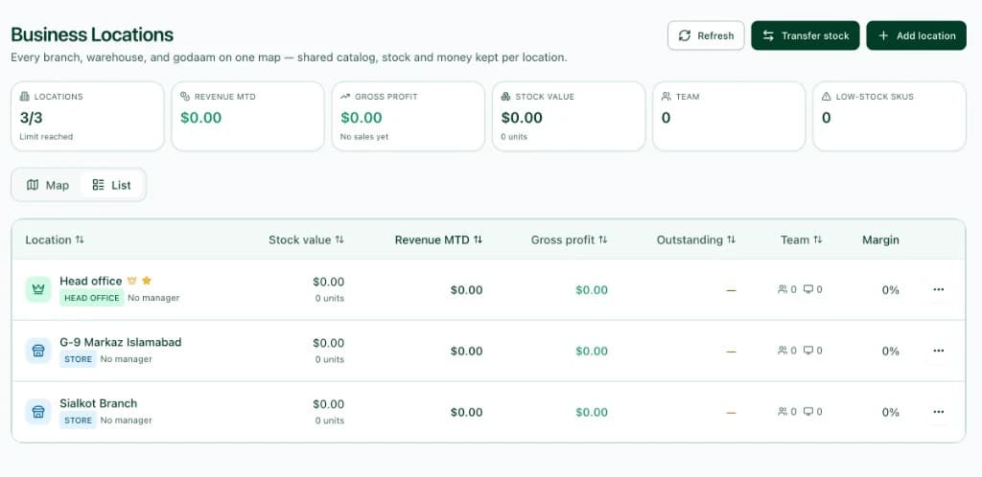Click G-9 Markaz revenue MTD $0.00

coord(467,352)
